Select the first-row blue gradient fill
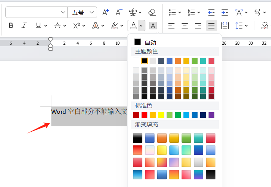Screen dimensions: 271x187 click(150, 138)
